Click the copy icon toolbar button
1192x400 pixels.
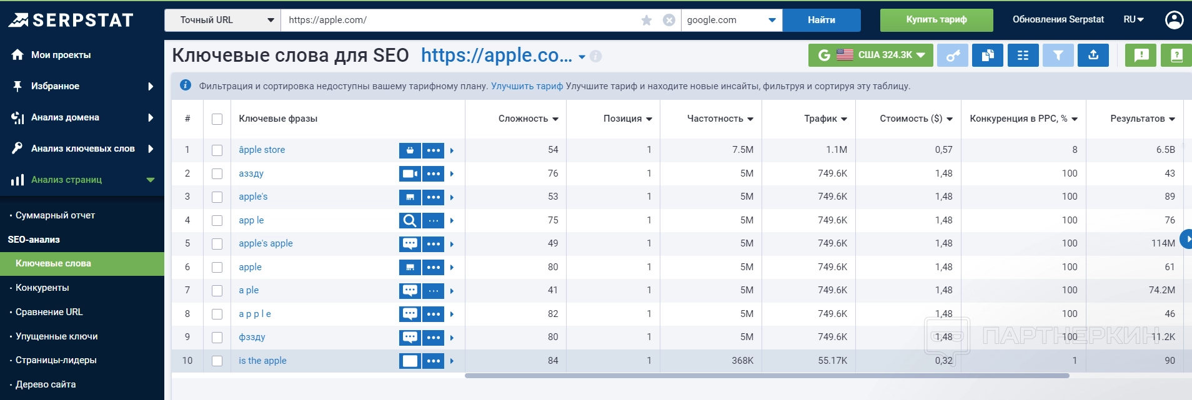[x=988, y=55]
